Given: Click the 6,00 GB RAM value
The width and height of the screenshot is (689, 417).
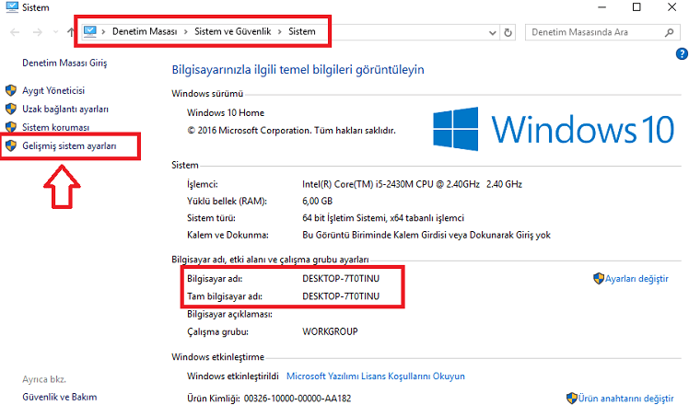Looking at the screenshot, I should point(317,201).
